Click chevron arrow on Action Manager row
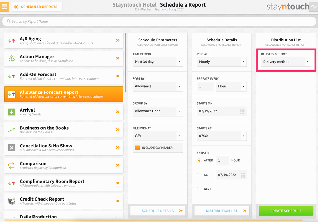 tap(118, 58)
